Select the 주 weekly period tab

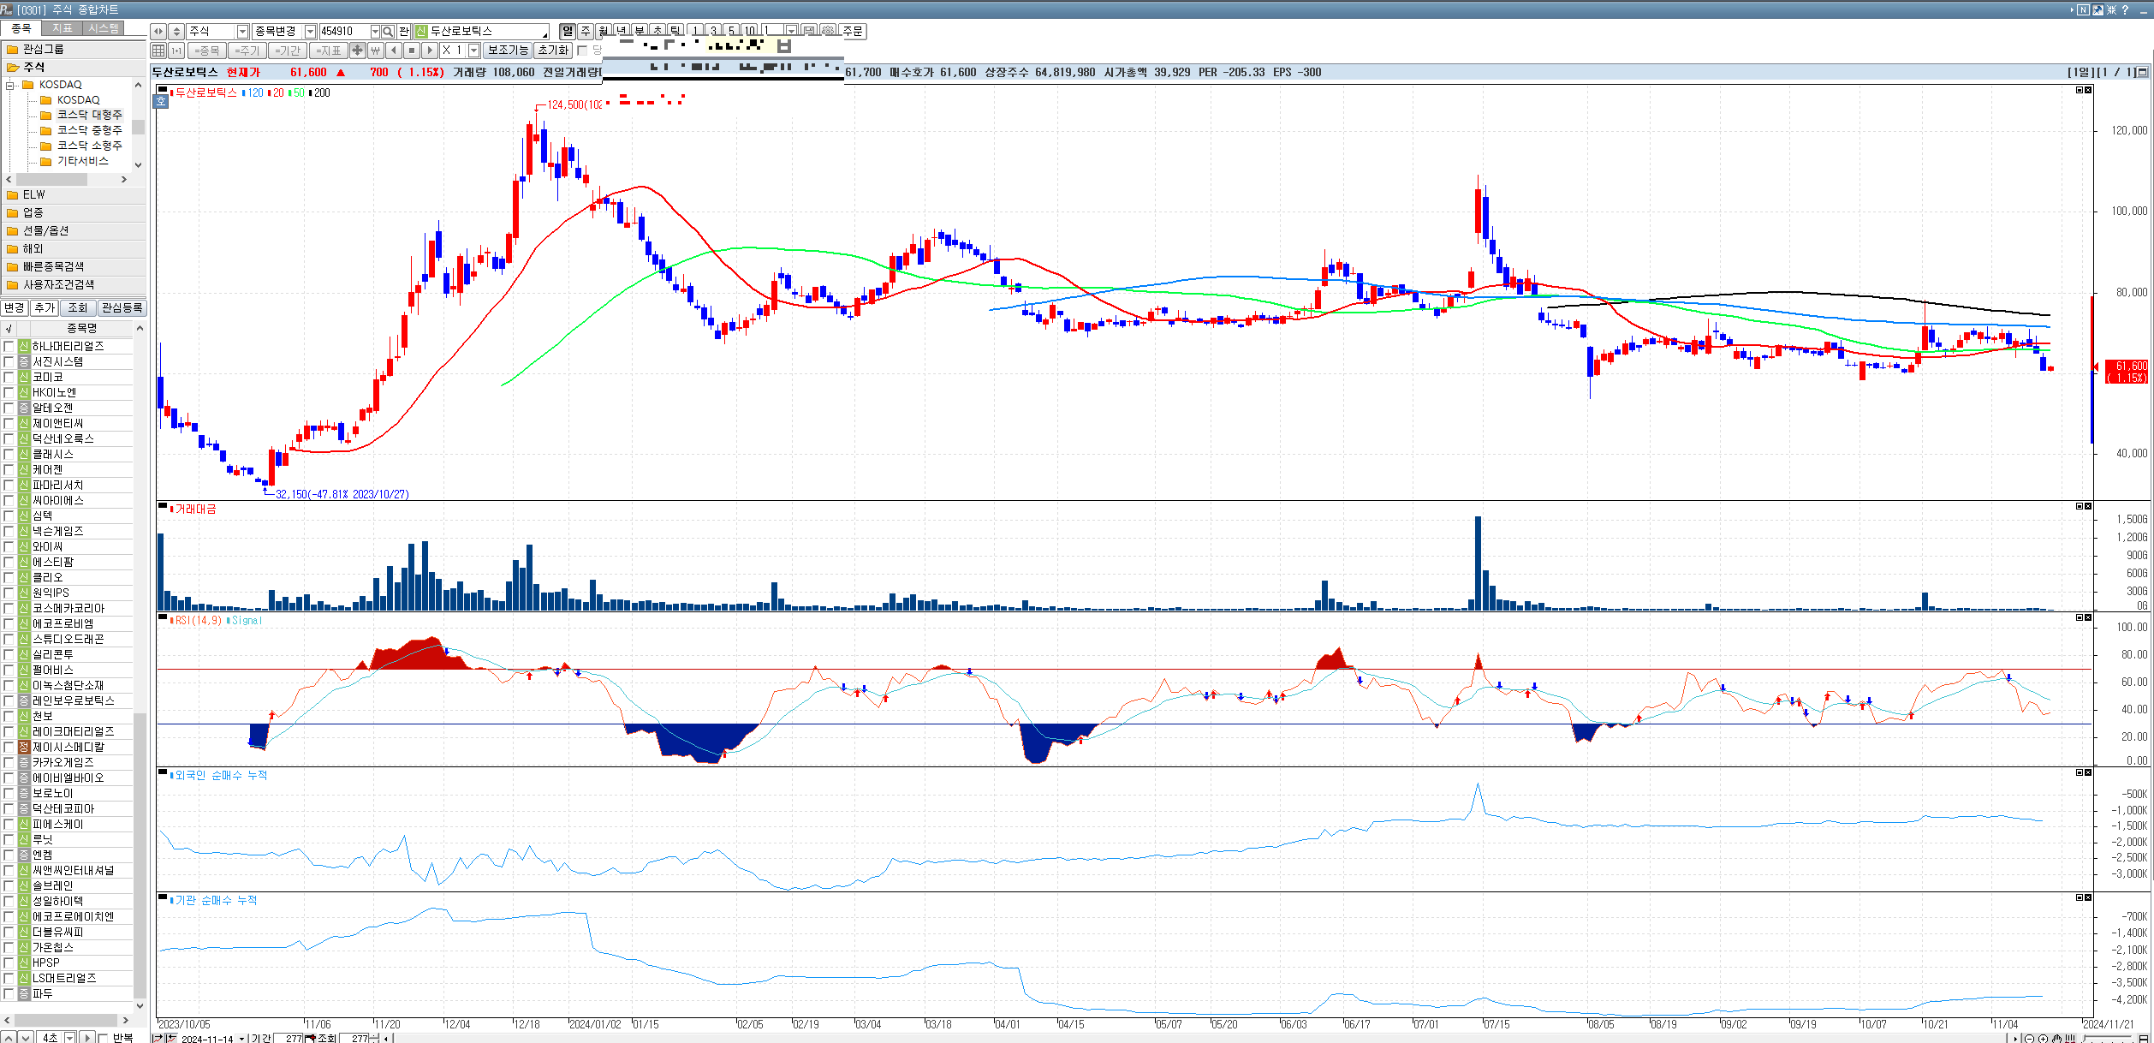586,31
